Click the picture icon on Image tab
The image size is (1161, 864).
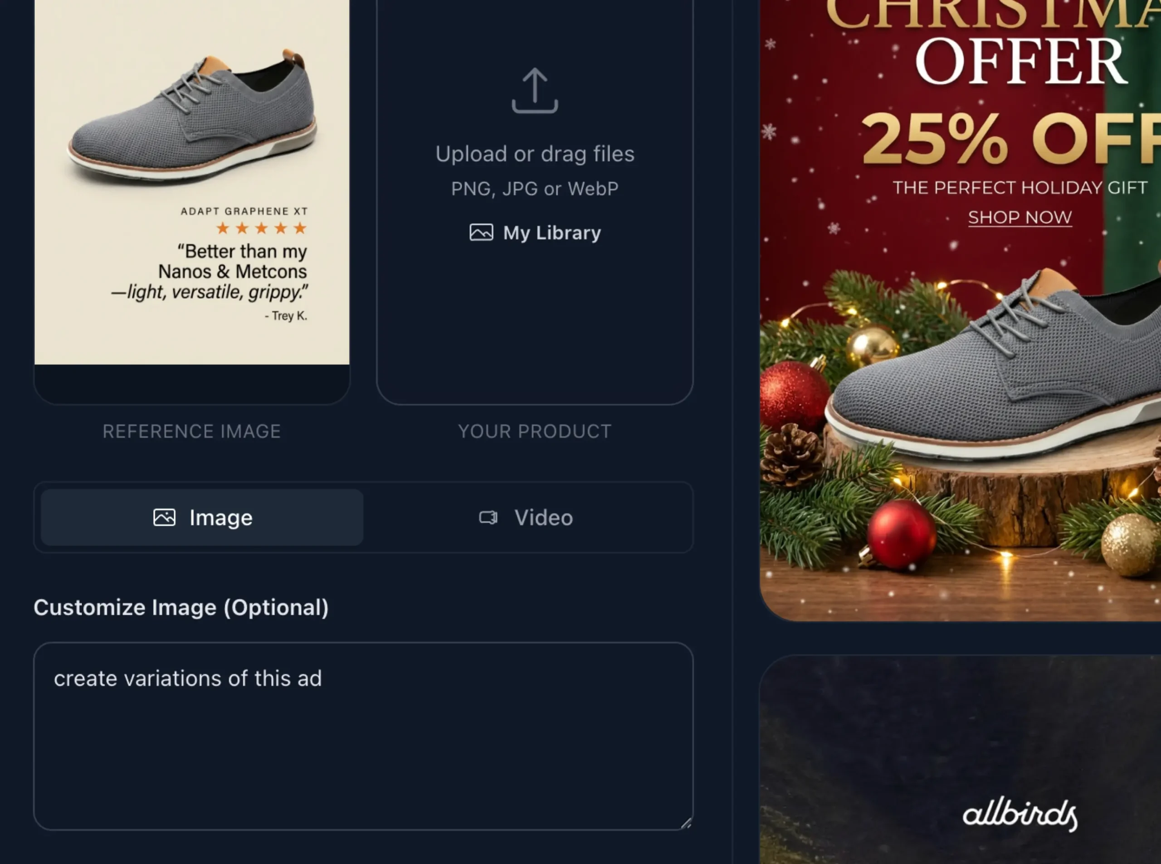point(164,518)
